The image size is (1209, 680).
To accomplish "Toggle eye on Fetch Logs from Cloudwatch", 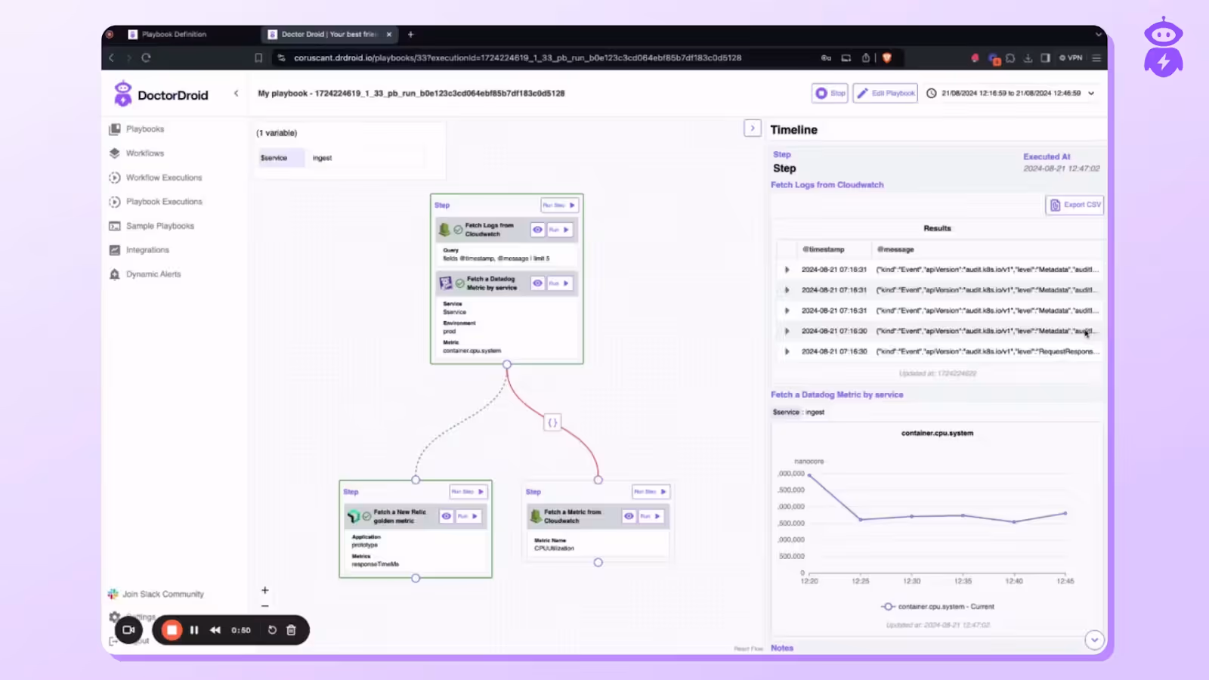I will 537,230.
